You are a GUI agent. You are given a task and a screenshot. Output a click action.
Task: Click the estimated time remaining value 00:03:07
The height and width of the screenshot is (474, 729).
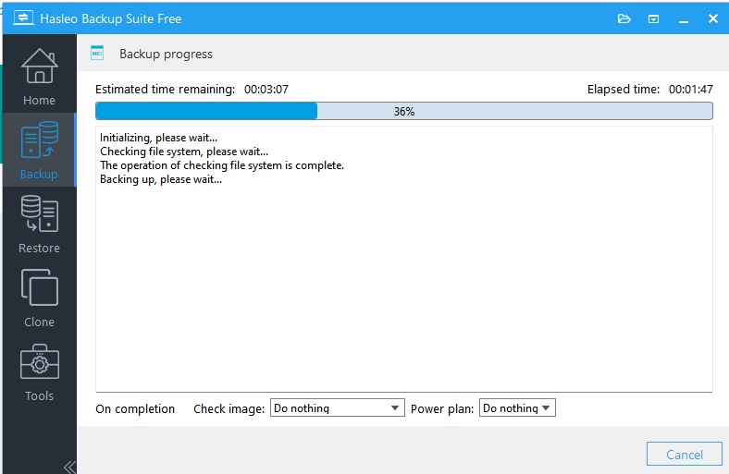coord(266,89)
